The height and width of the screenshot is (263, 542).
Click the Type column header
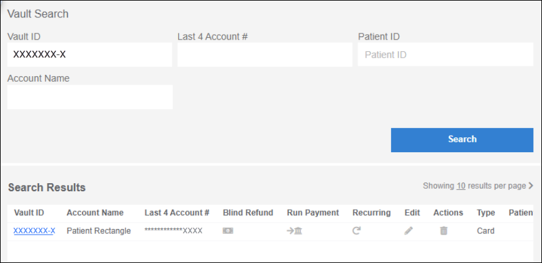[x=486, y=213]
